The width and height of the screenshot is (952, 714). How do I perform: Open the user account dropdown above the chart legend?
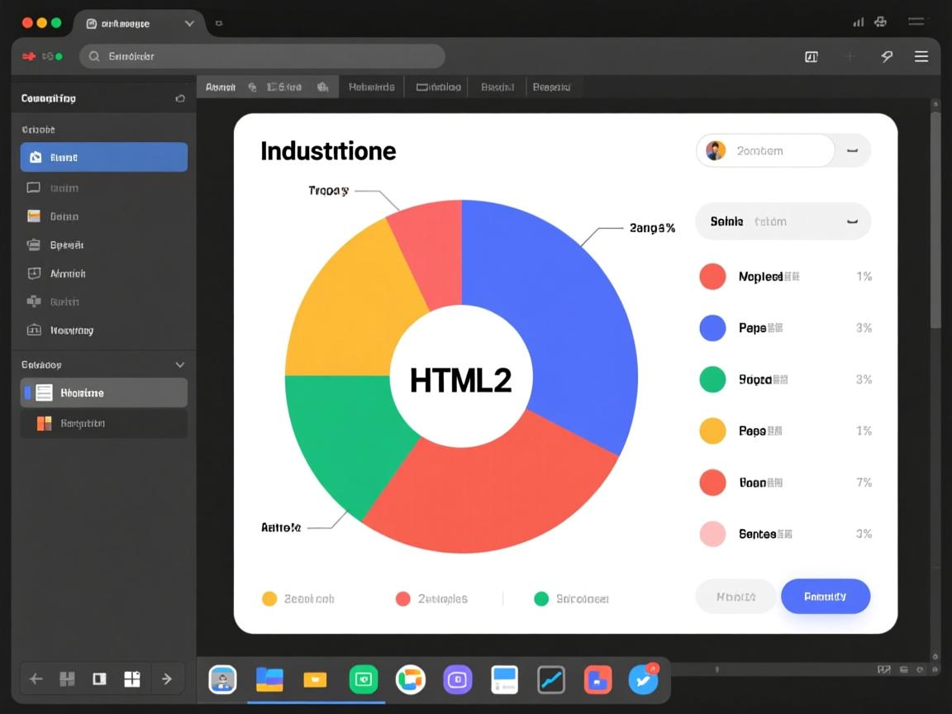tap(781, 150)
